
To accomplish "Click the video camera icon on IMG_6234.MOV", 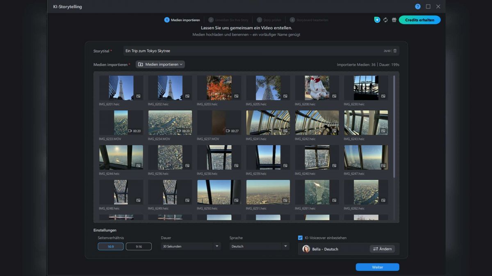I will [179, 131].
